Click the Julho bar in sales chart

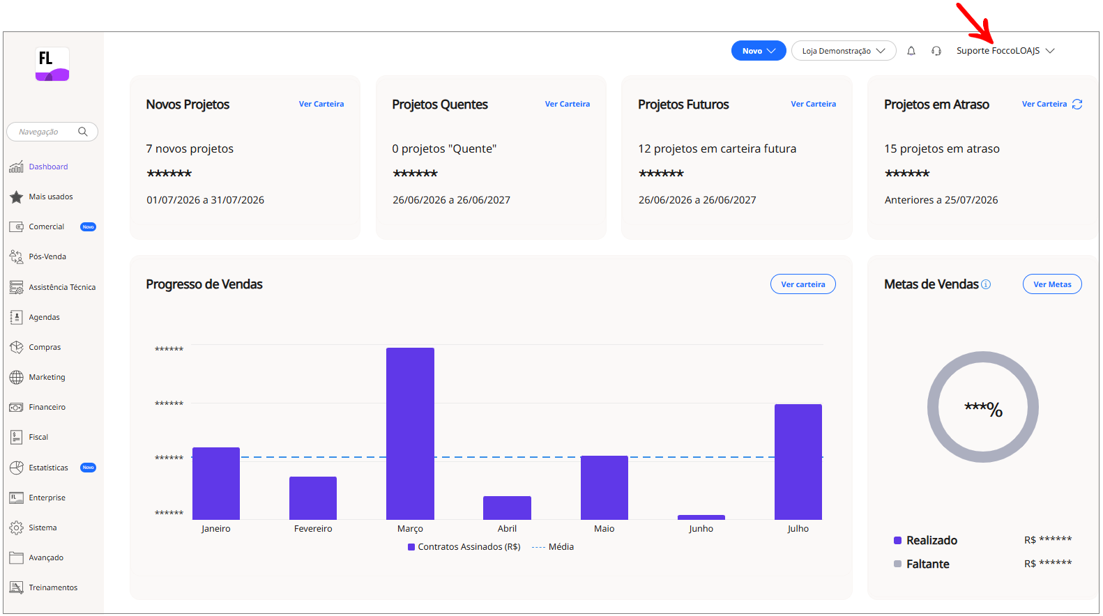pyautogui.click(x=798, y=462)
